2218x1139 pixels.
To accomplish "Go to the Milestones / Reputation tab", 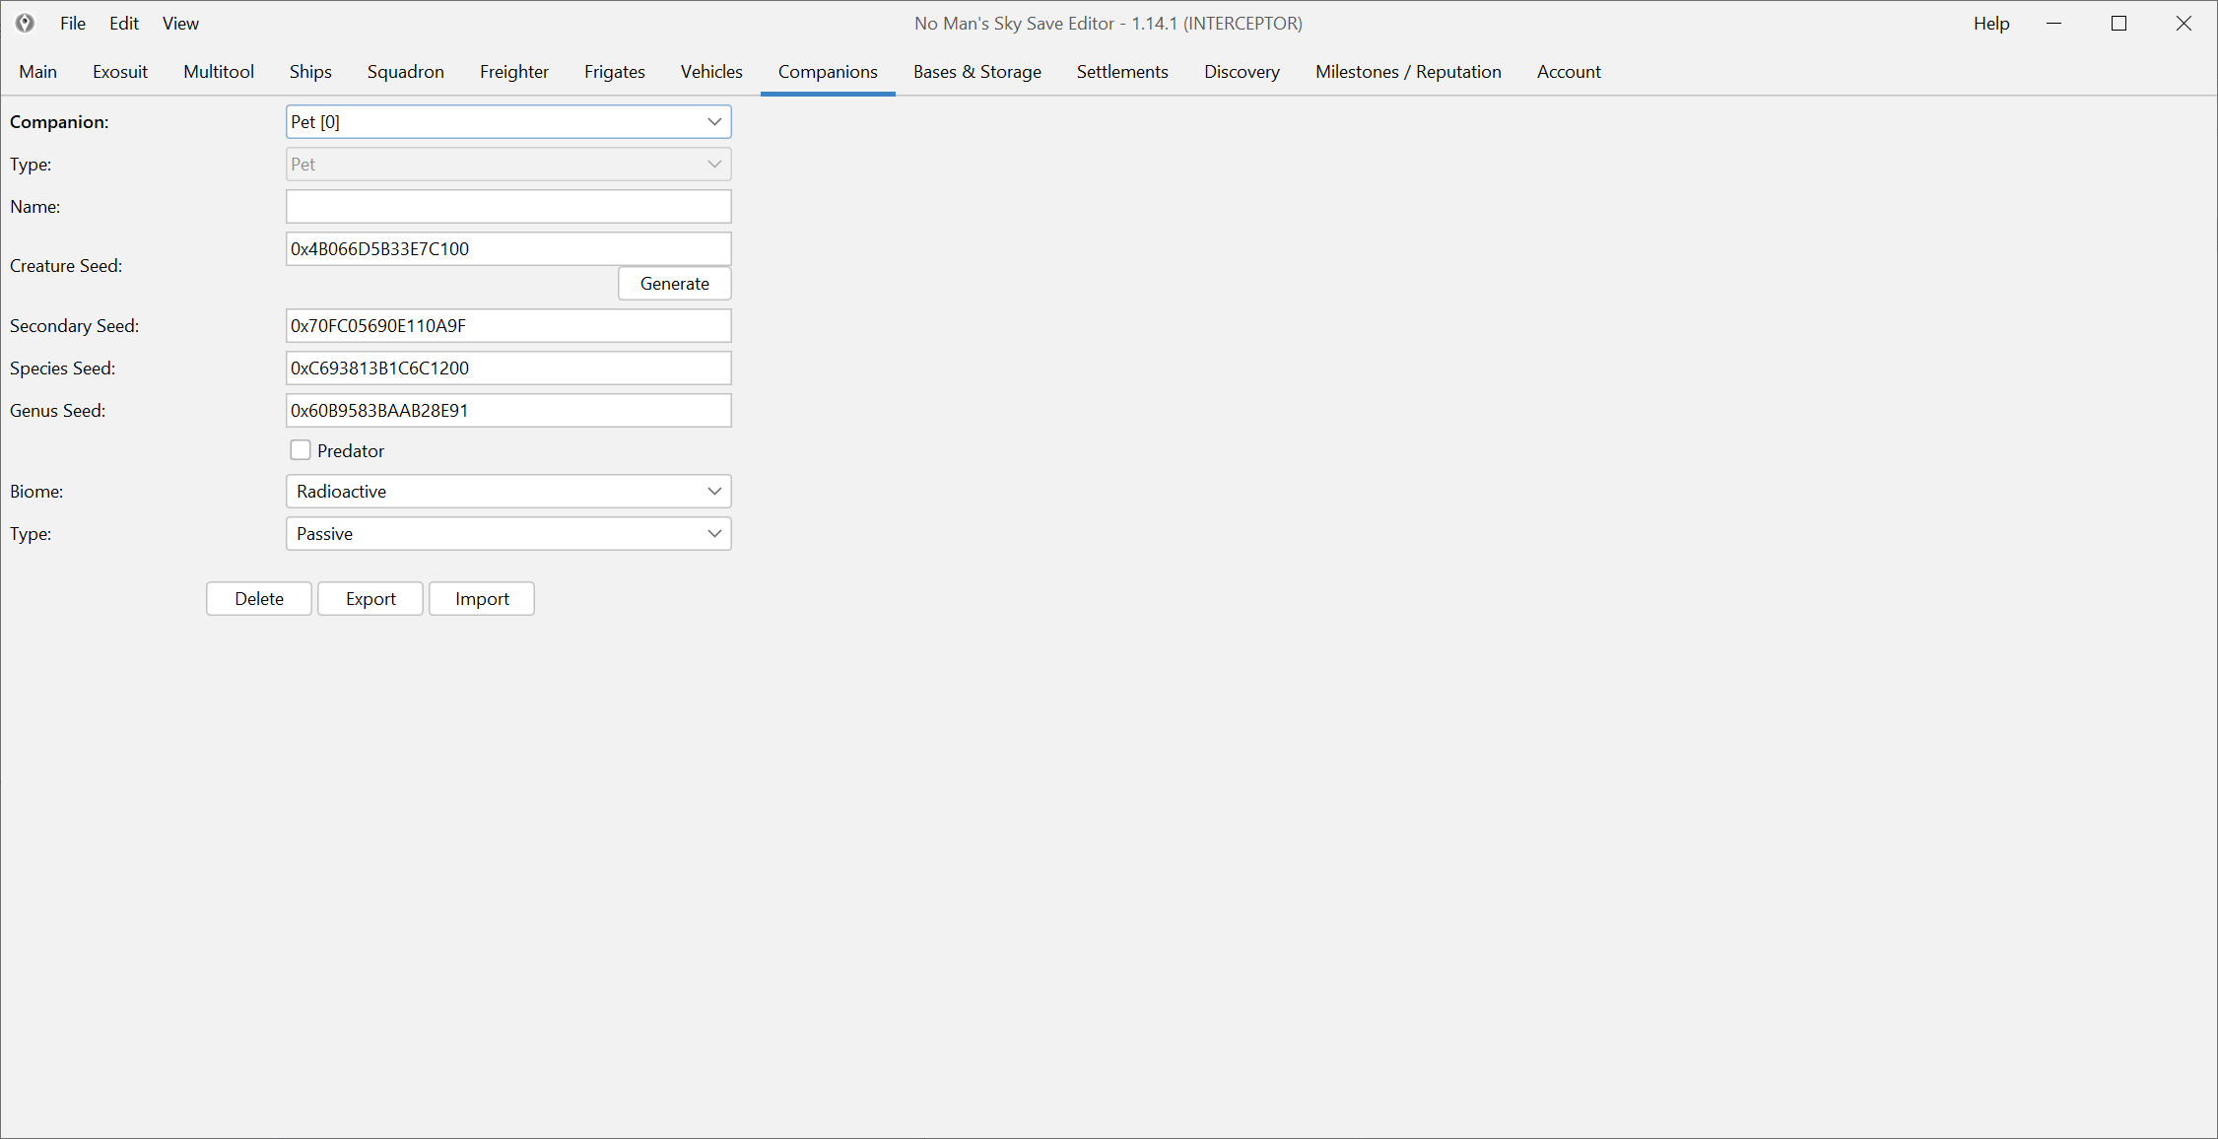I will coord(1407,72).
